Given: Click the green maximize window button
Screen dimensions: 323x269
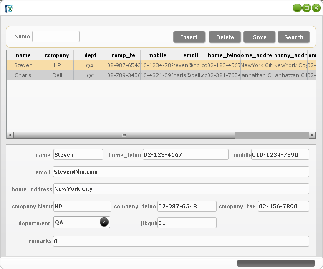Looking at the screenshot, I should [x=306, y=8].
